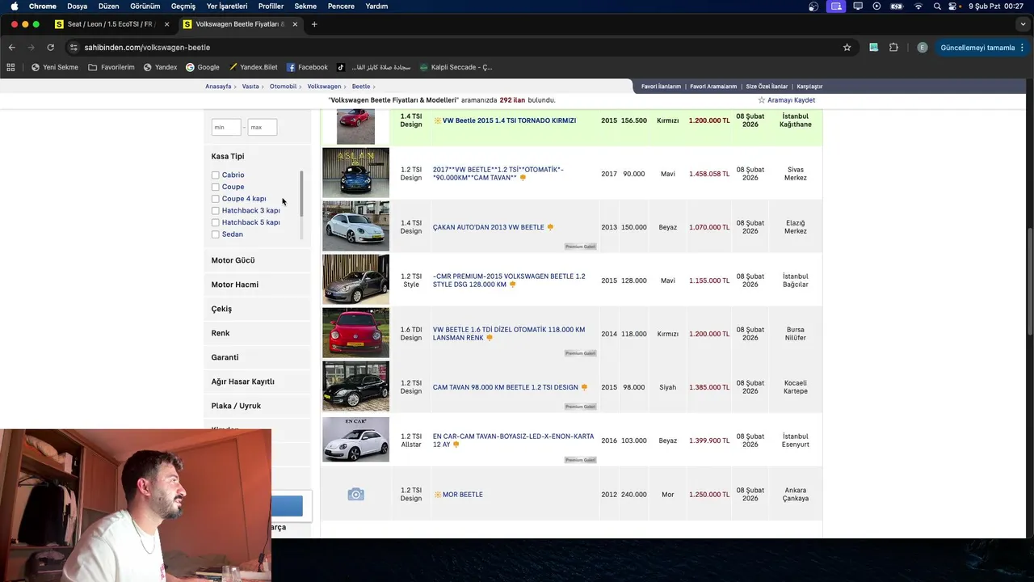Viewport: 1034px width, 582px height.
Task: Open the EN CAR white Beetle thumbnail
Action: [x=355, y=440]
